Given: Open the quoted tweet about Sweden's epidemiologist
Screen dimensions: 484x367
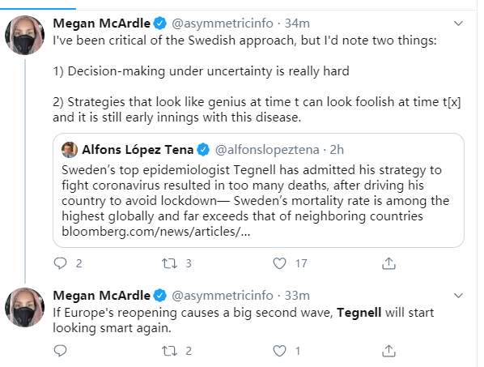Looking at the screenshot, I should tap(258, 190).
